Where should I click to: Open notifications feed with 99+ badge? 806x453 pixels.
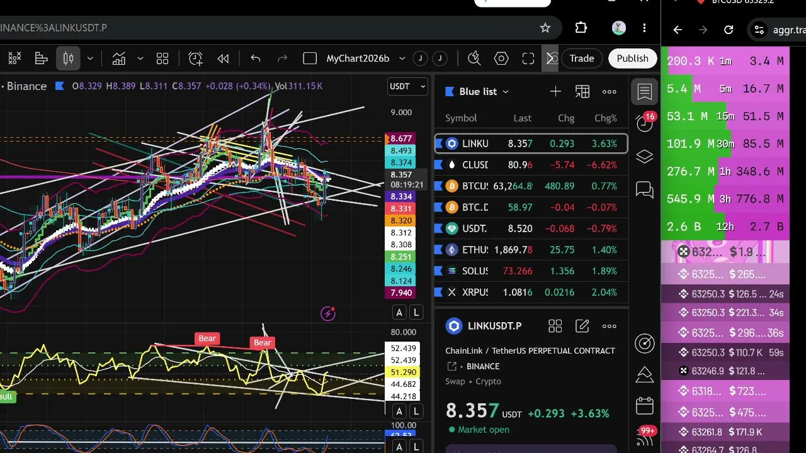coord(645,437)
